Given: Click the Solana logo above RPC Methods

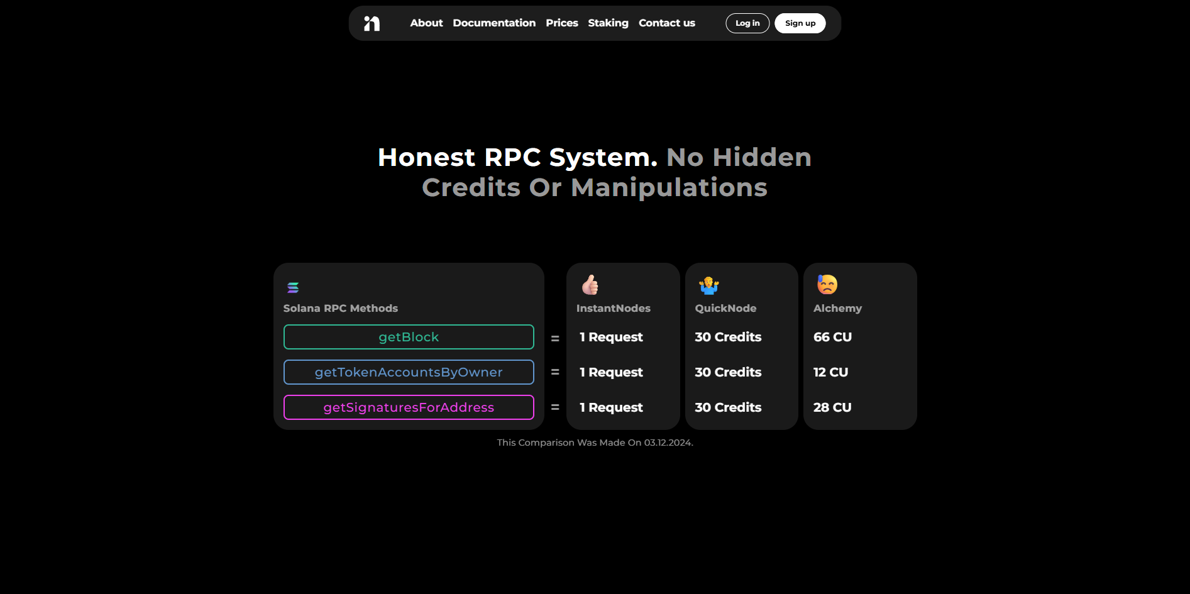Looking at the screenshot, I should click(x=293, y=287).
